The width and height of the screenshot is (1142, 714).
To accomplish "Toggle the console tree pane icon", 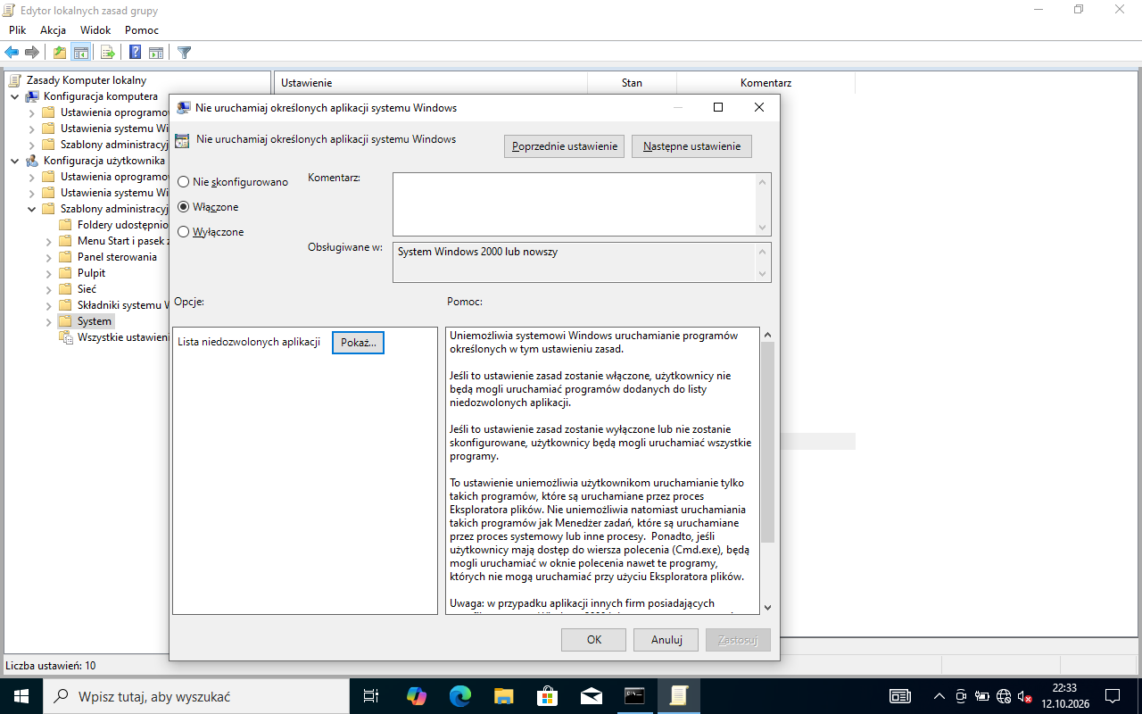I will click(x=81, y=53).
